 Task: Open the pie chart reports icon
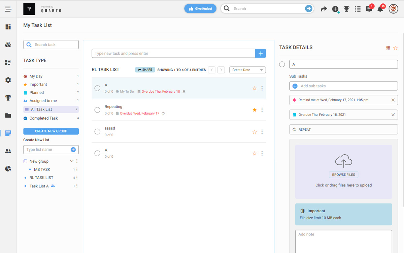click(8, 169)
